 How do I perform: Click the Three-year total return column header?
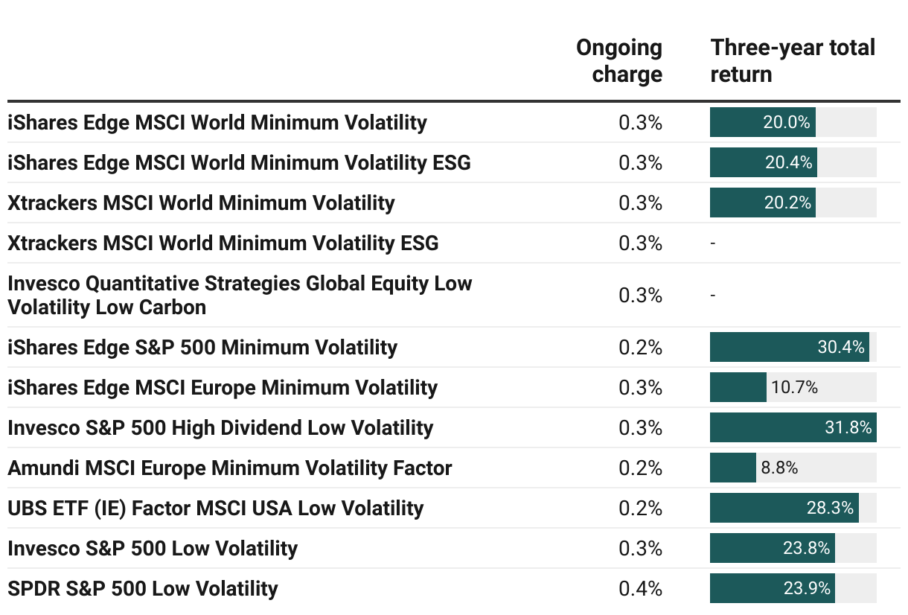pos(792,60)
